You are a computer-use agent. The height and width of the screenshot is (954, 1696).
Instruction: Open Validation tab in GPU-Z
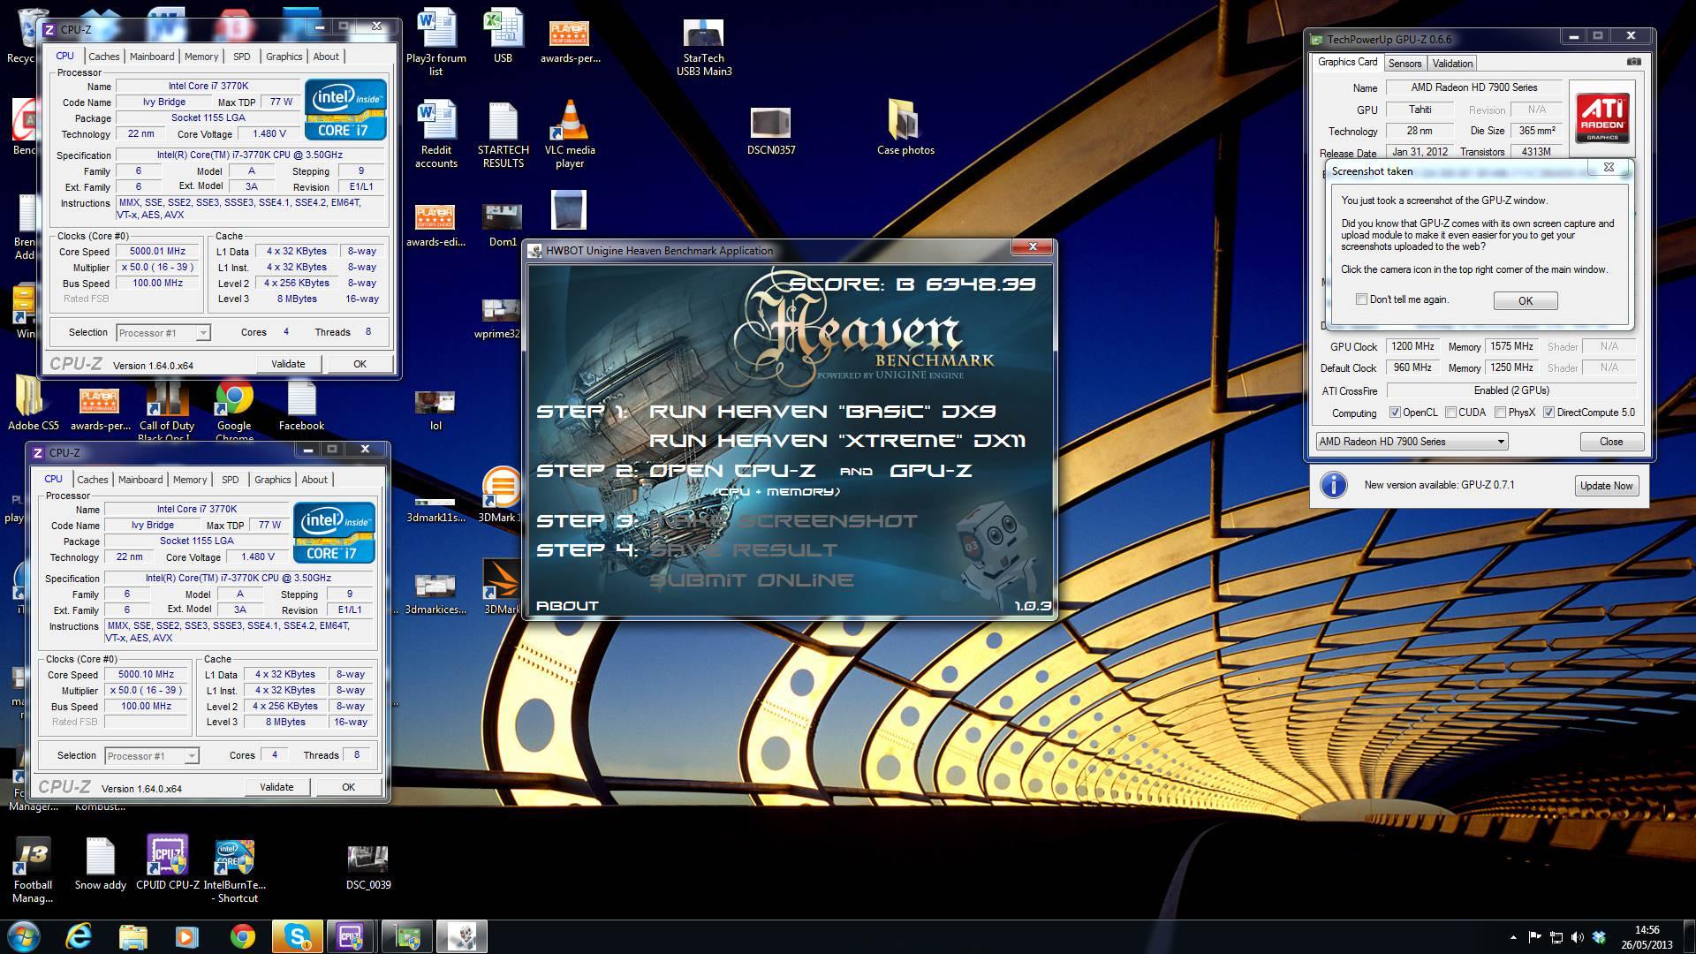click(x=1452, y=64)
